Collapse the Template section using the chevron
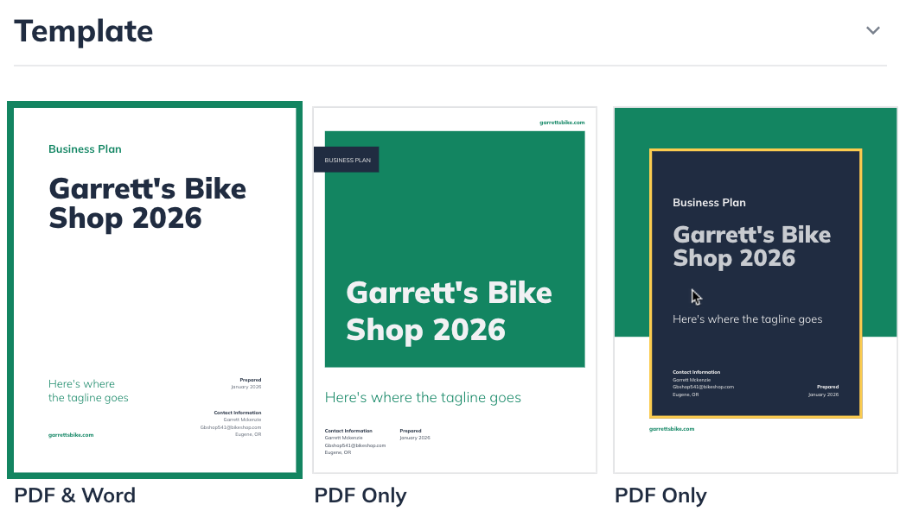 coord(873,29)
